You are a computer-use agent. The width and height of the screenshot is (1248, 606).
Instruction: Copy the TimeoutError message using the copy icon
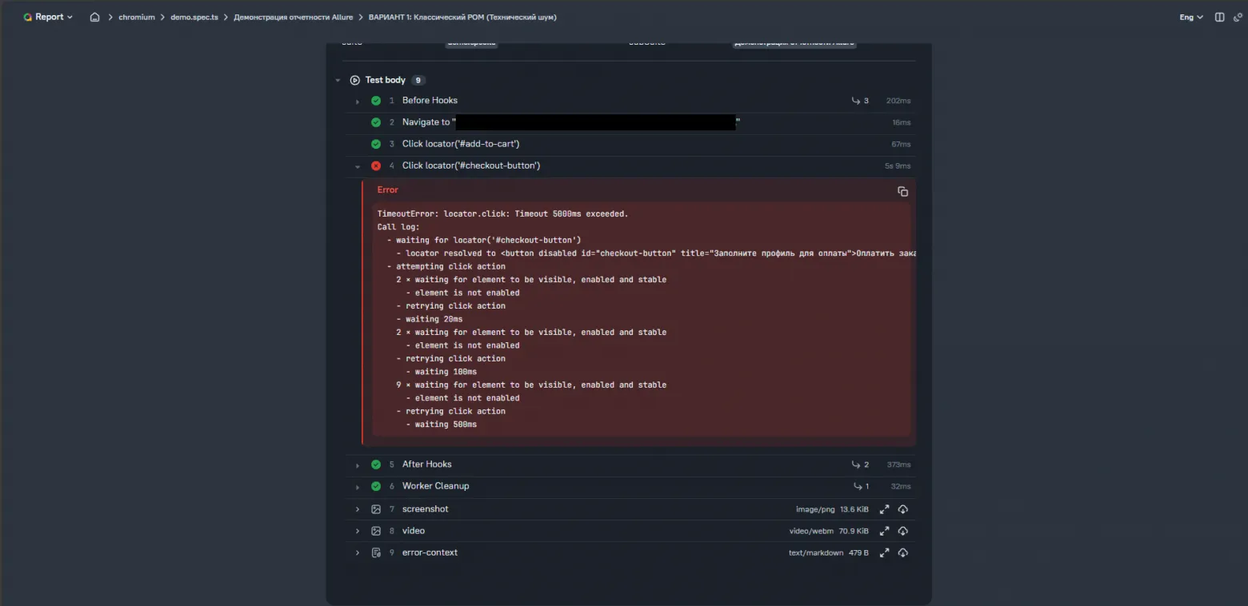[902, 191]
